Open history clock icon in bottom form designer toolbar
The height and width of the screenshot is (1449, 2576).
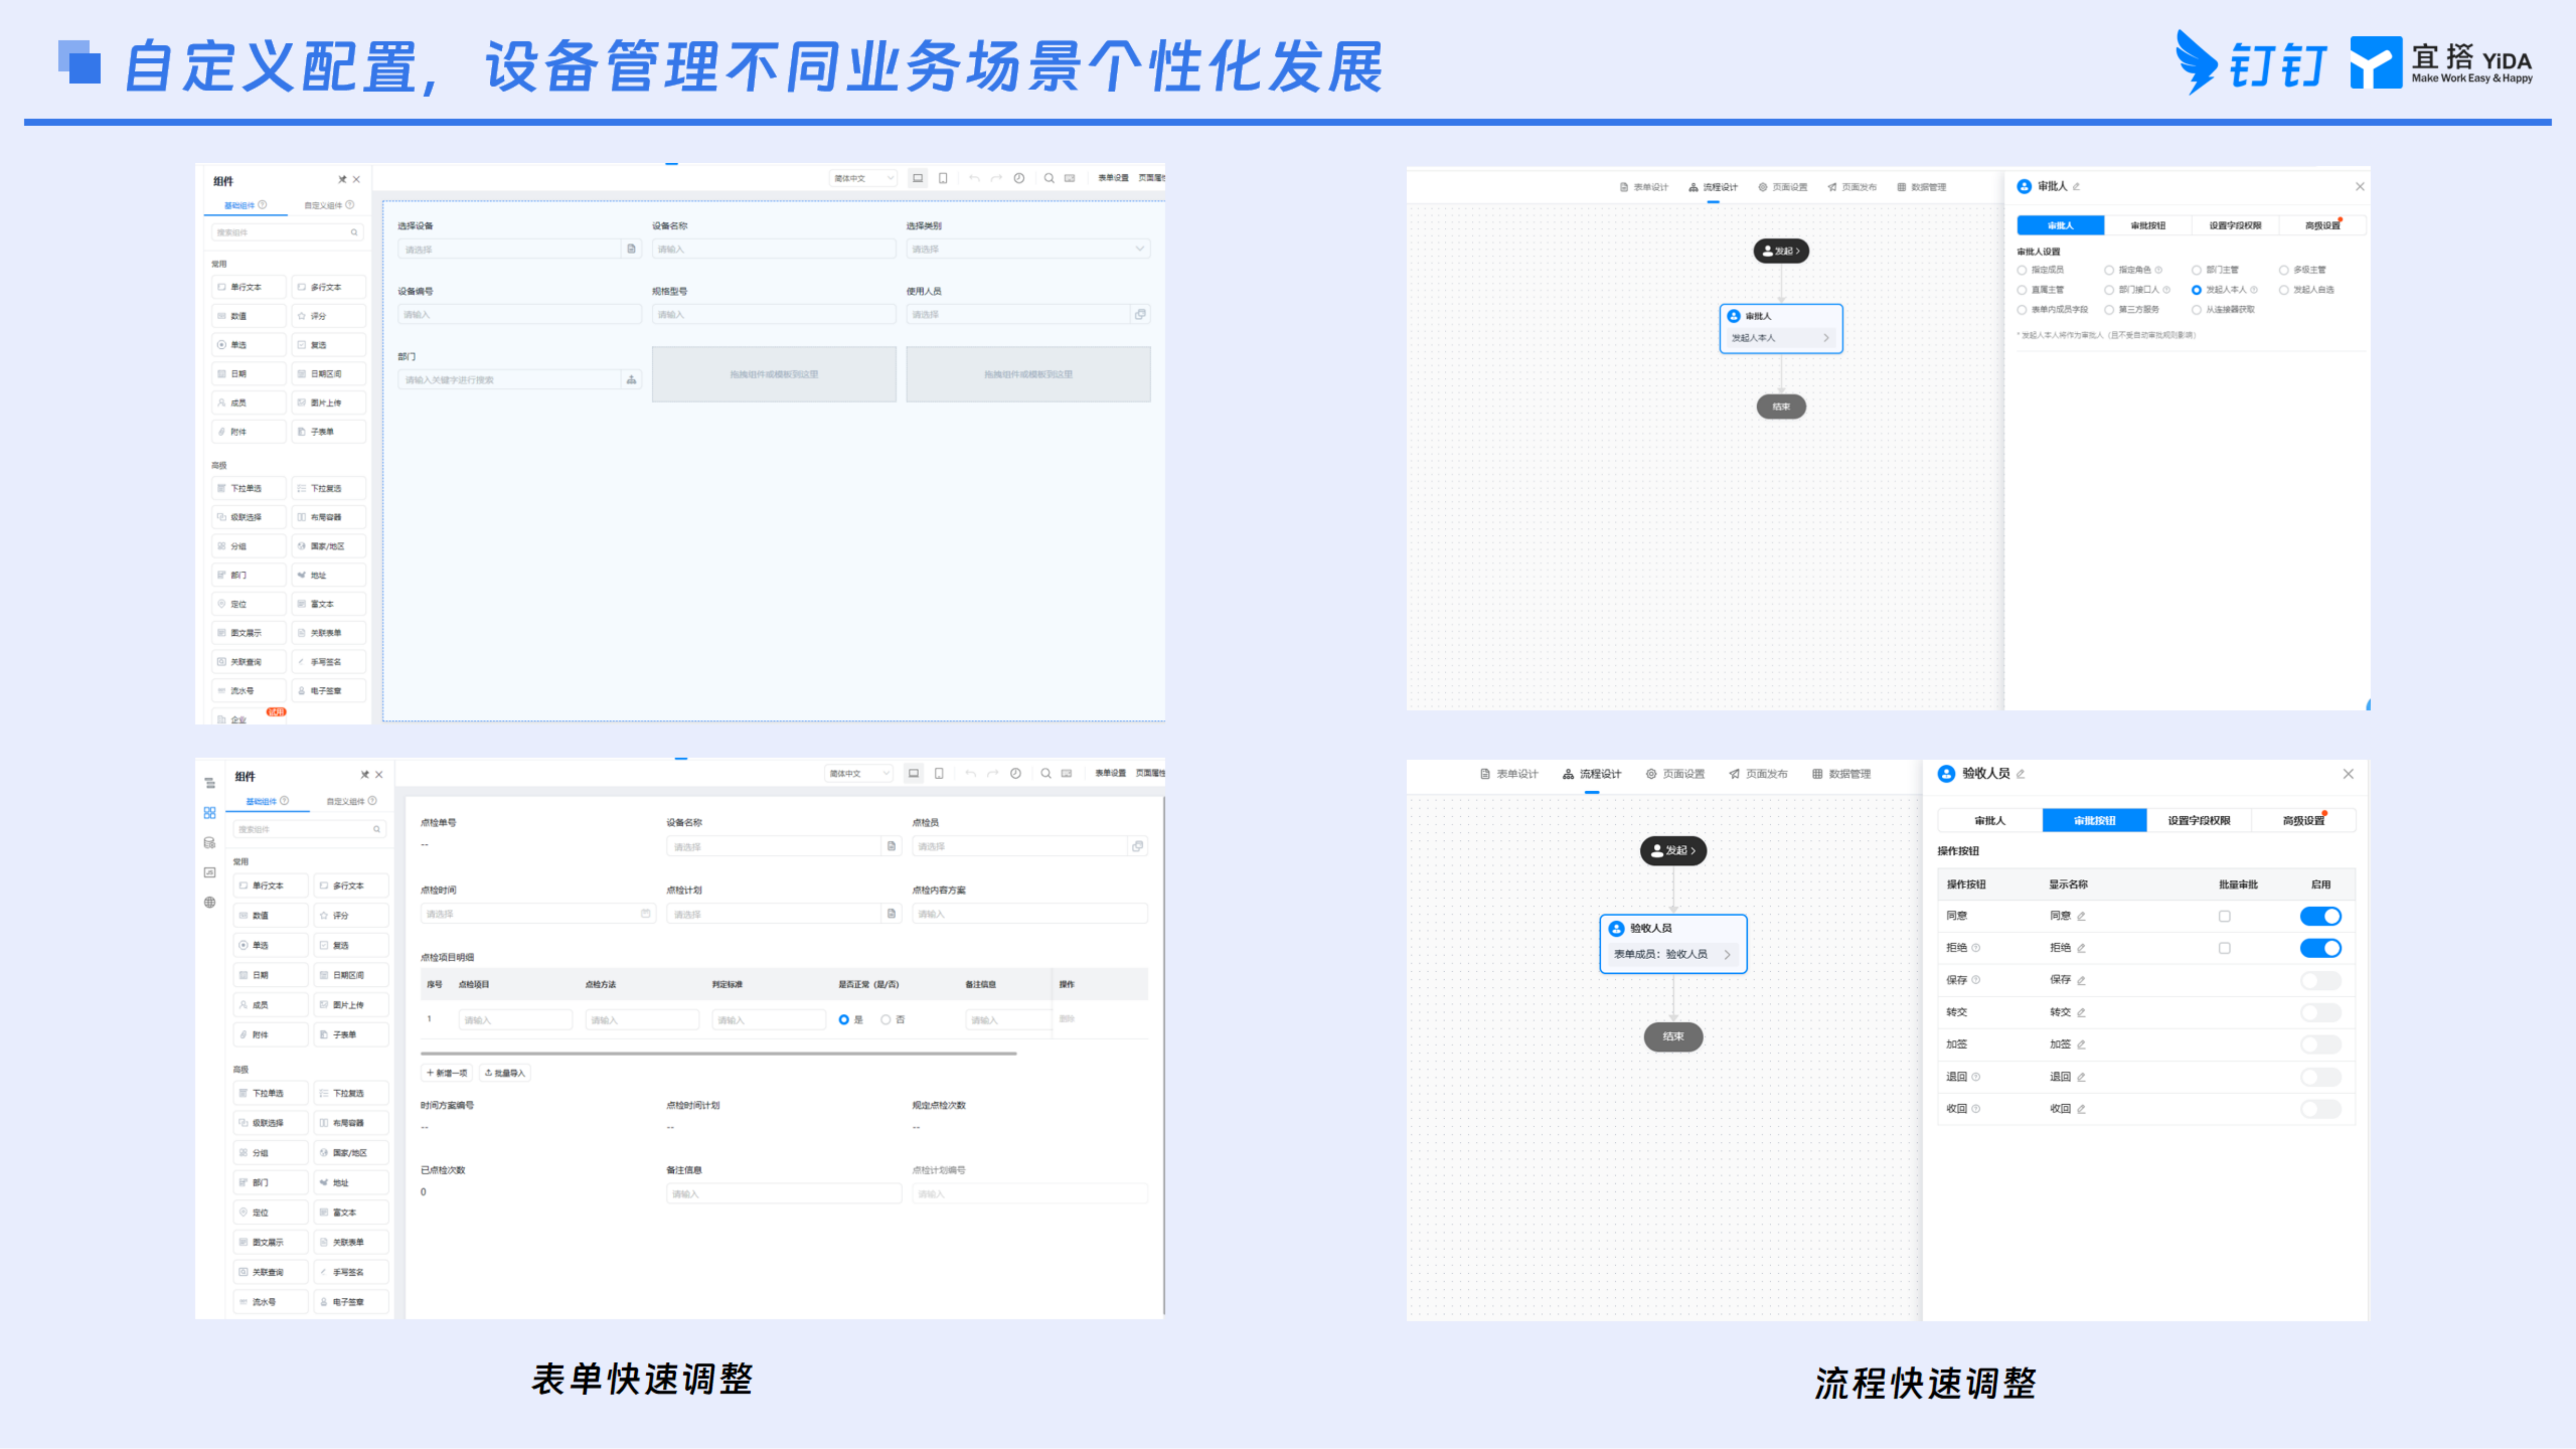click(1016, 773)
